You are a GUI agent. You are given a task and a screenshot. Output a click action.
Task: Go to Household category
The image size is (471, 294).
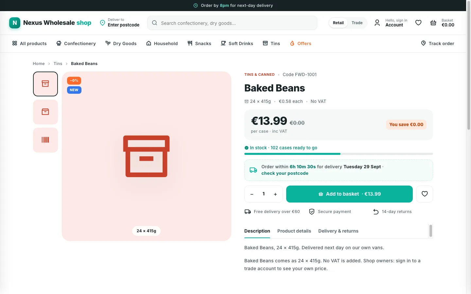[162, 43]
